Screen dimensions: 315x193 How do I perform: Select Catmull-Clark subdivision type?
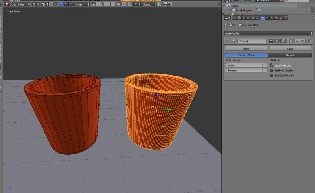pyautogui.click(x=246, y=55)
